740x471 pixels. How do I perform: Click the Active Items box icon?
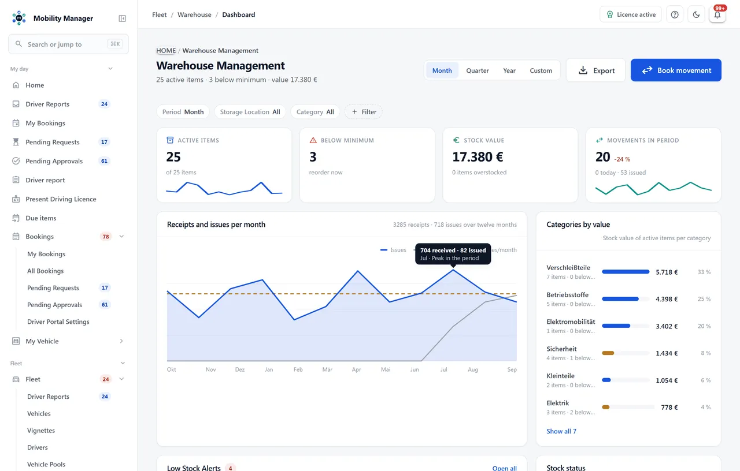(170, 140)
